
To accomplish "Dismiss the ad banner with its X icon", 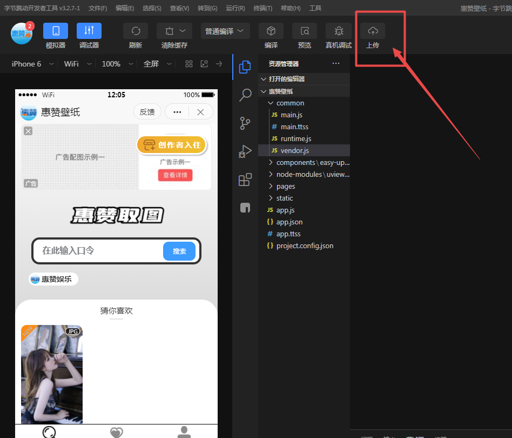I will point(28,131).
